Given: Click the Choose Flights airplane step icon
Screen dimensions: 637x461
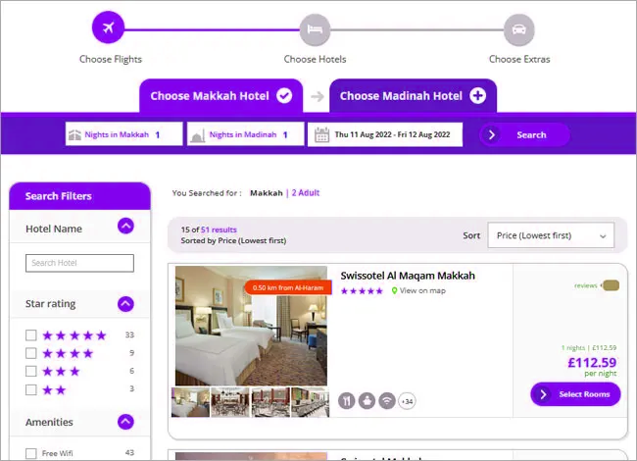Looking at the screenshot, I should [108, 27].
